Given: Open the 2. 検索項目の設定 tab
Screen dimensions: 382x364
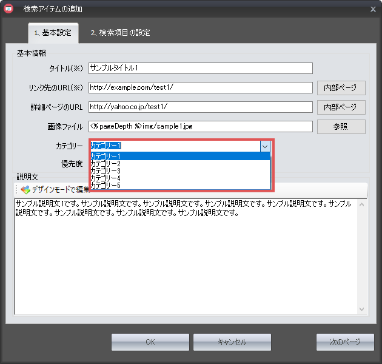Looking at the screenshot, I should click(x=120, y=33).
